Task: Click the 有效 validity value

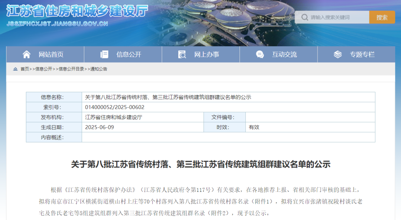Action: pos(254,127)
